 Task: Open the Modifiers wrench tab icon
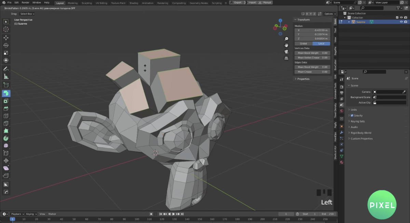point(342,132)
